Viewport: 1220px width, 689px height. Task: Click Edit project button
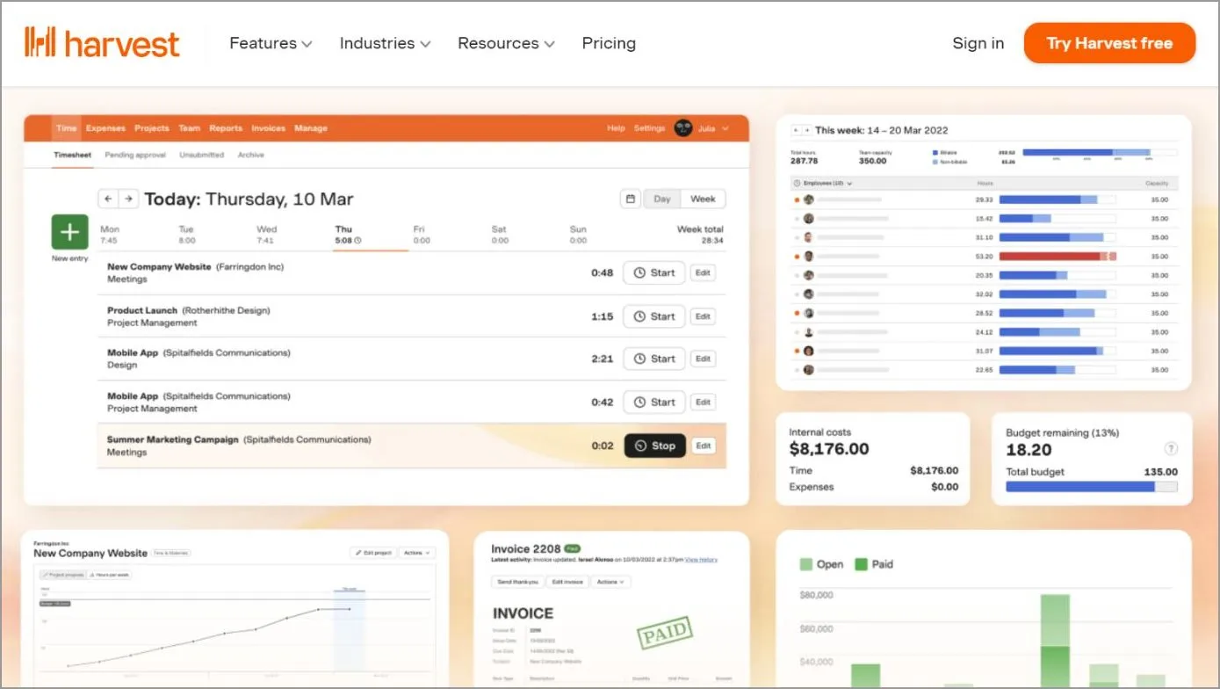(x=373, y=553)
